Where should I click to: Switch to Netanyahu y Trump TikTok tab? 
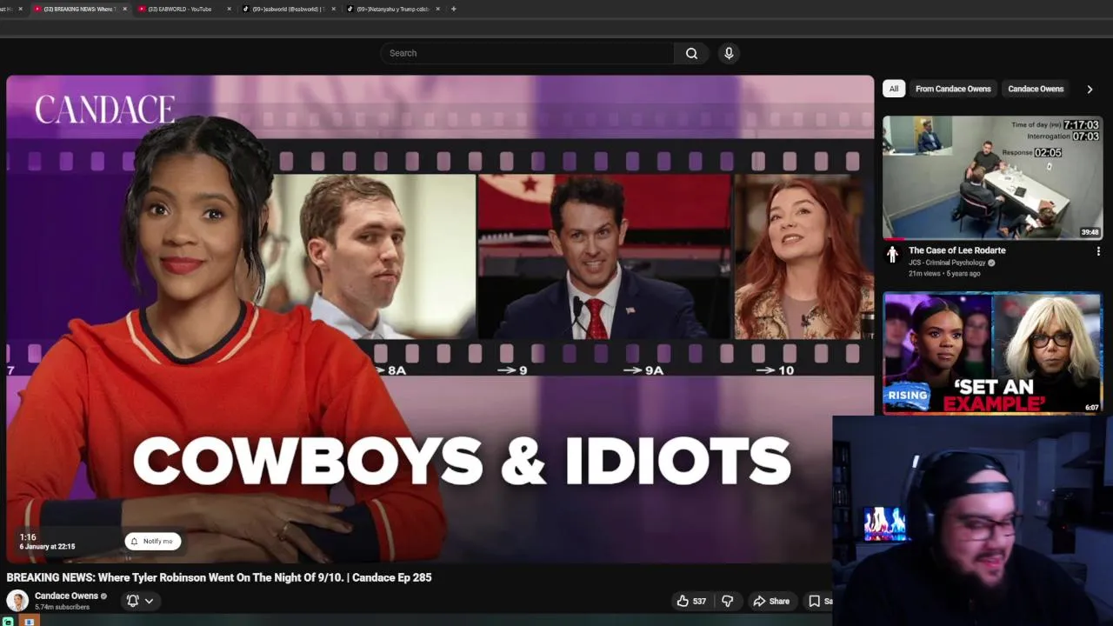click(388, 9)
